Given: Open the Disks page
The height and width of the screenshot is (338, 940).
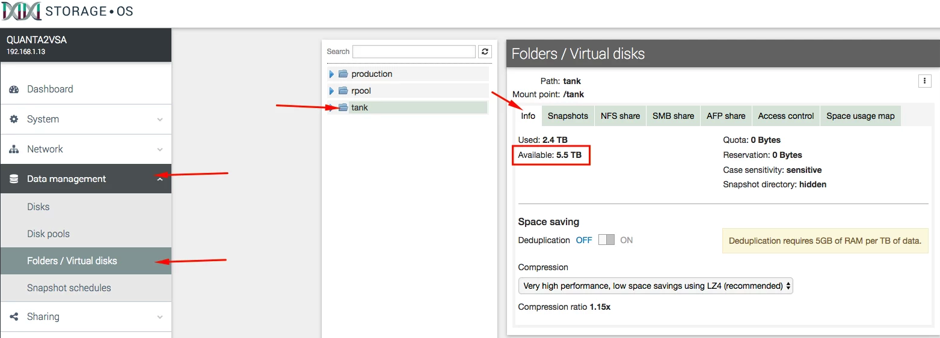Looking at the screenshot, I should [x=85, y=207].
